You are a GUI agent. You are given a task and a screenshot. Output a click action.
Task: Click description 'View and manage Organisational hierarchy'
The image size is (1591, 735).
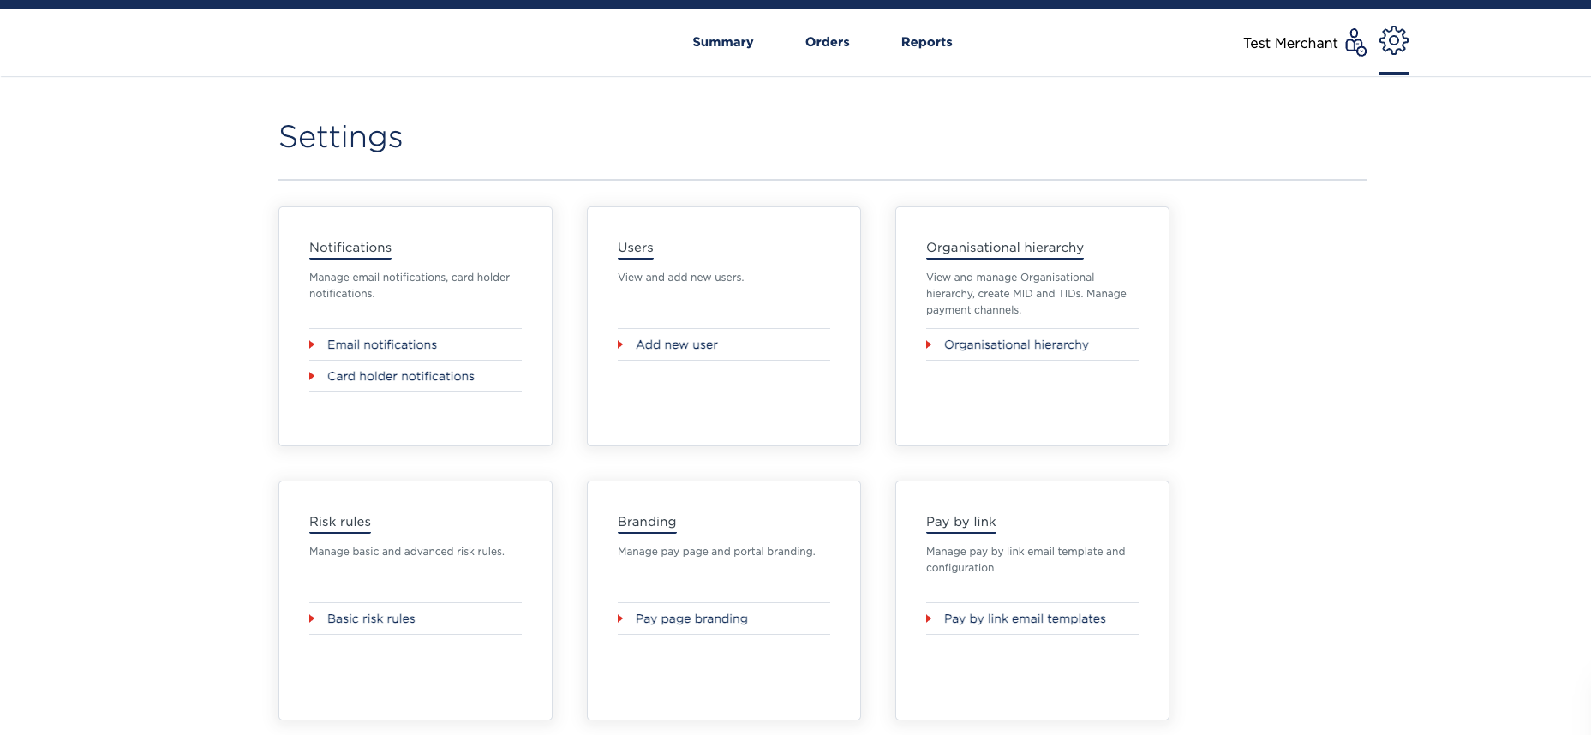[x=1026, y=294]
